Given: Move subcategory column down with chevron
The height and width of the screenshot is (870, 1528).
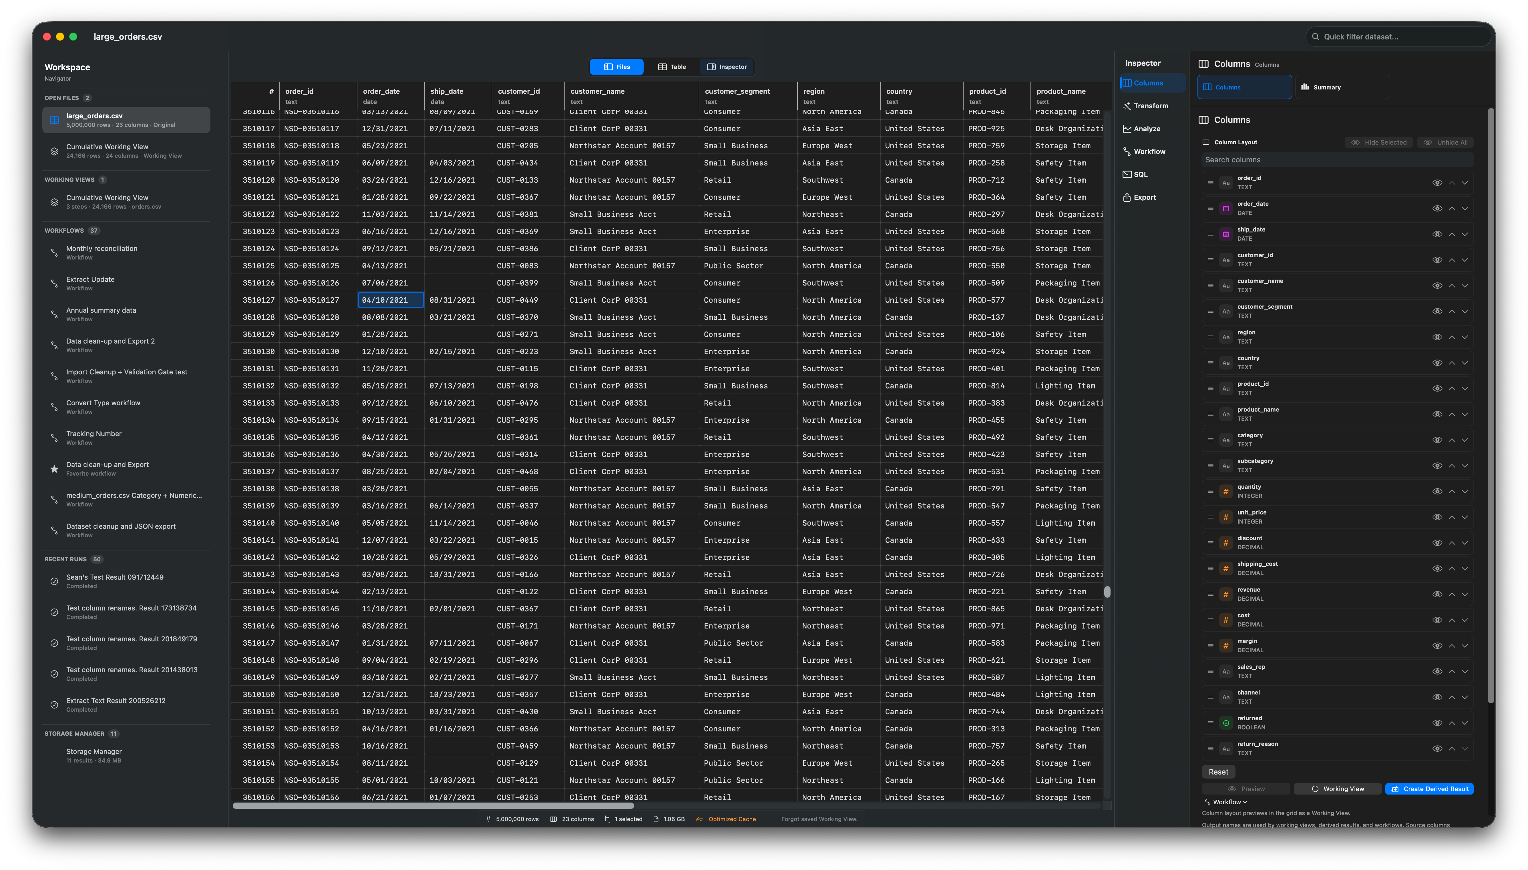Looking at the screenshot, I should pos(1465,466).
